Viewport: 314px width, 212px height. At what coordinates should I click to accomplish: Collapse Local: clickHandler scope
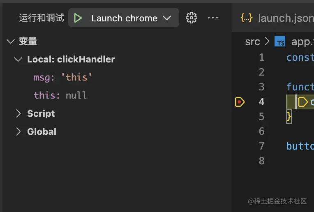tap(18, 59)
